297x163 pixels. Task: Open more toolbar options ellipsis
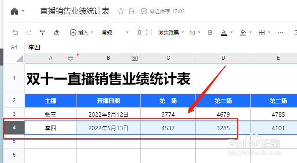tap(280, 32)
